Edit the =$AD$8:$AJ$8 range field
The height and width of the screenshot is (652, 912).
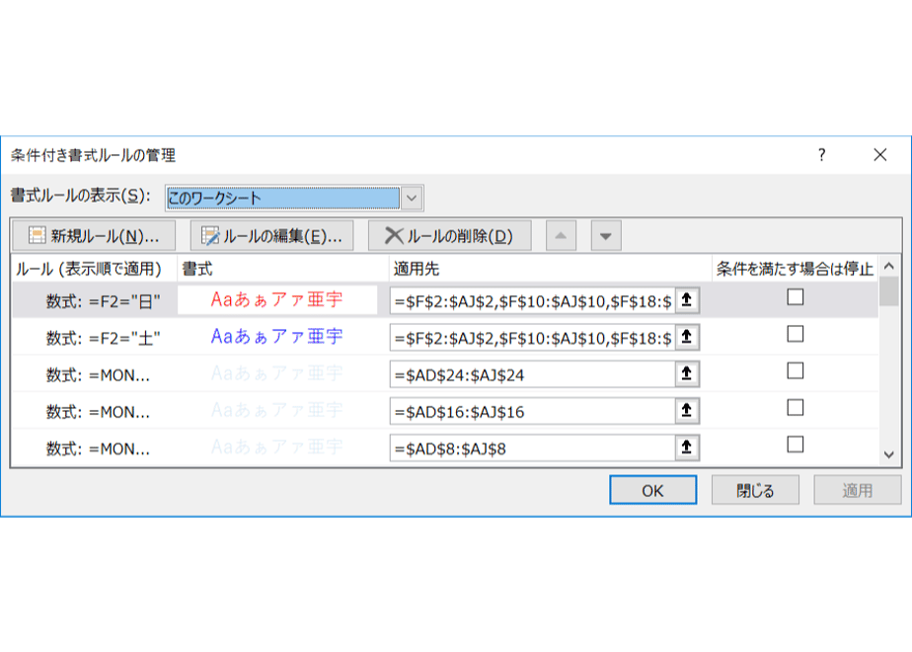point(533,448)
